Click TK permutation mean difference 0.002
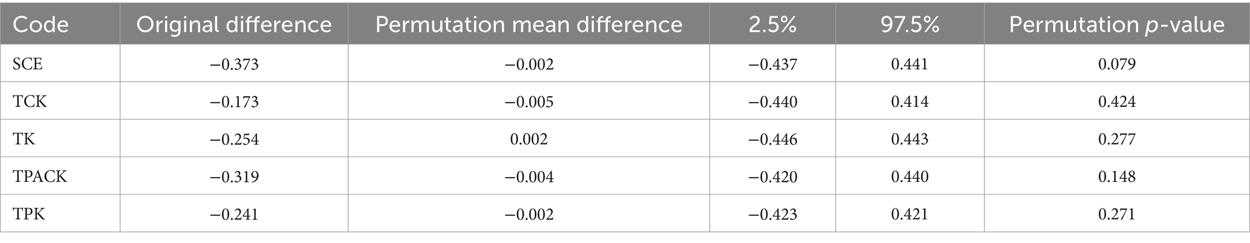This screenshot has height=243, width=1250. [x=529, y=139]
